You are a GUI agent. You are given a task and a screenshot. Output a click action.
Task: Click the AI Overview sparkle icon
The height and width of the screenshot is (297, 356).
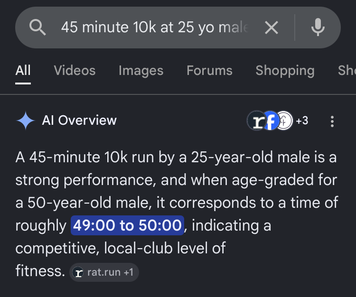(26, 121)
